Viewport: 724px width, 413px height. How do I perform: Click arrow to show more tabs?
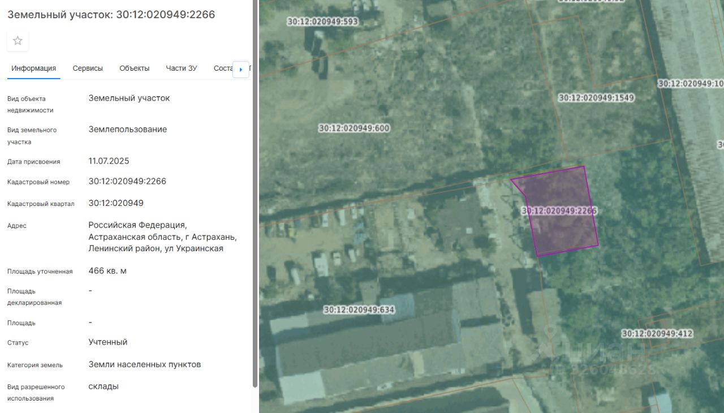241,69
